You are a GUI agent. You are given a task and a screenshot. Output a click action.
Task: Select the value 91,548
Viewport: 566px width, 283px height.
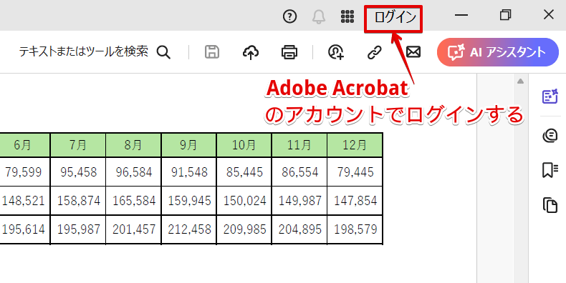pyautogui.click(x=189, y=172)
